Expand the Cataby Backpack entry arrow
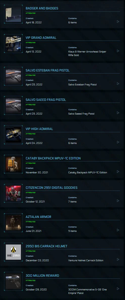125x300 pixels. (x=118, y=172)
